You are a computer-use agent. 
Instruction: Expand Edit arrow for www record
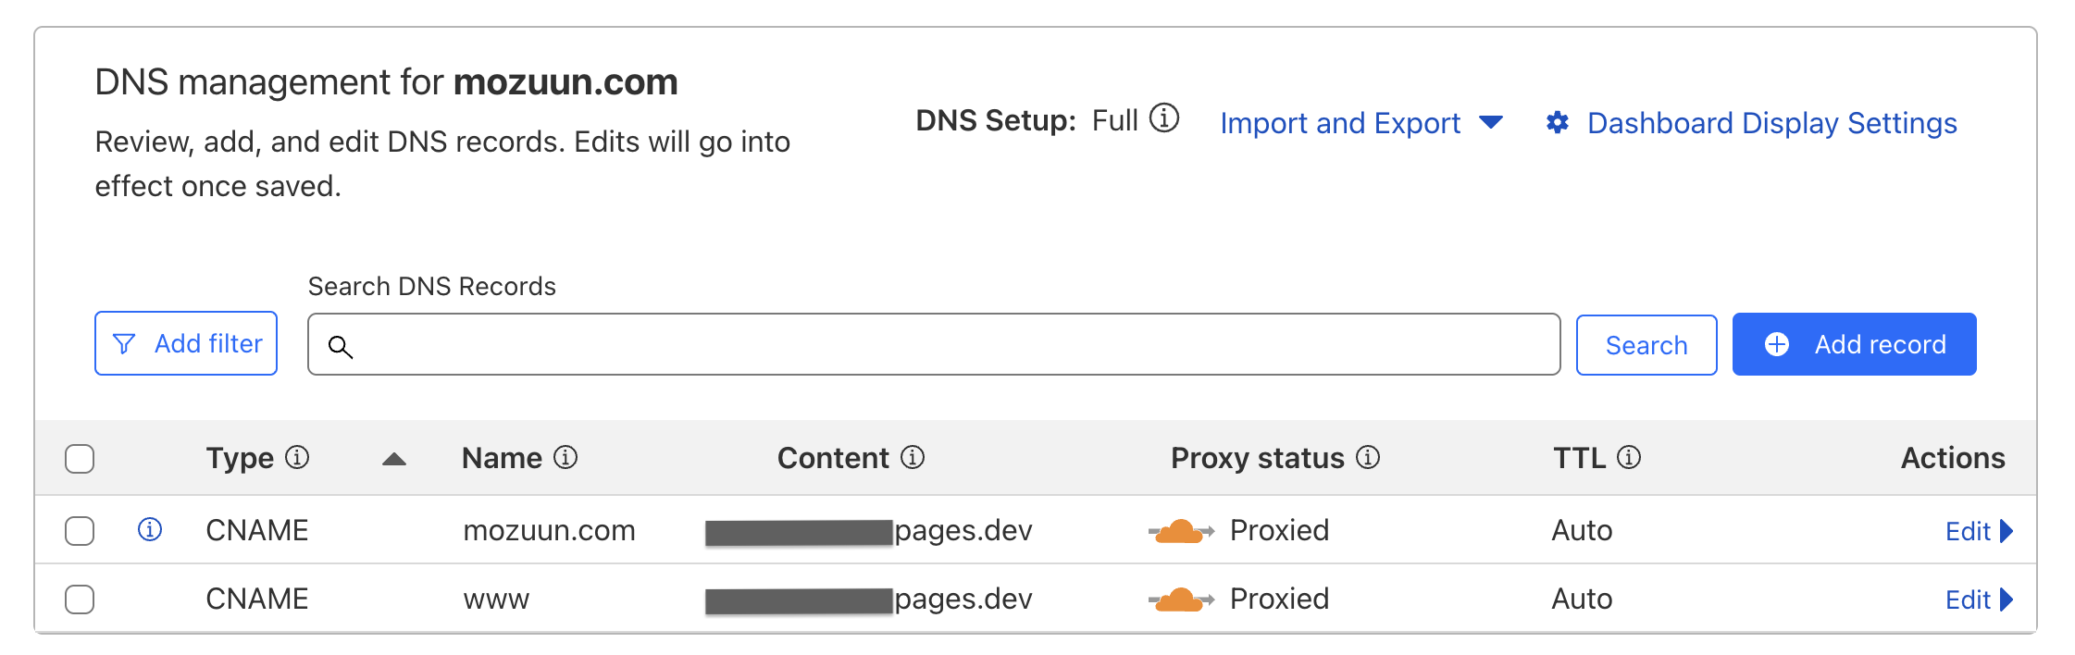coord(2007,599)
